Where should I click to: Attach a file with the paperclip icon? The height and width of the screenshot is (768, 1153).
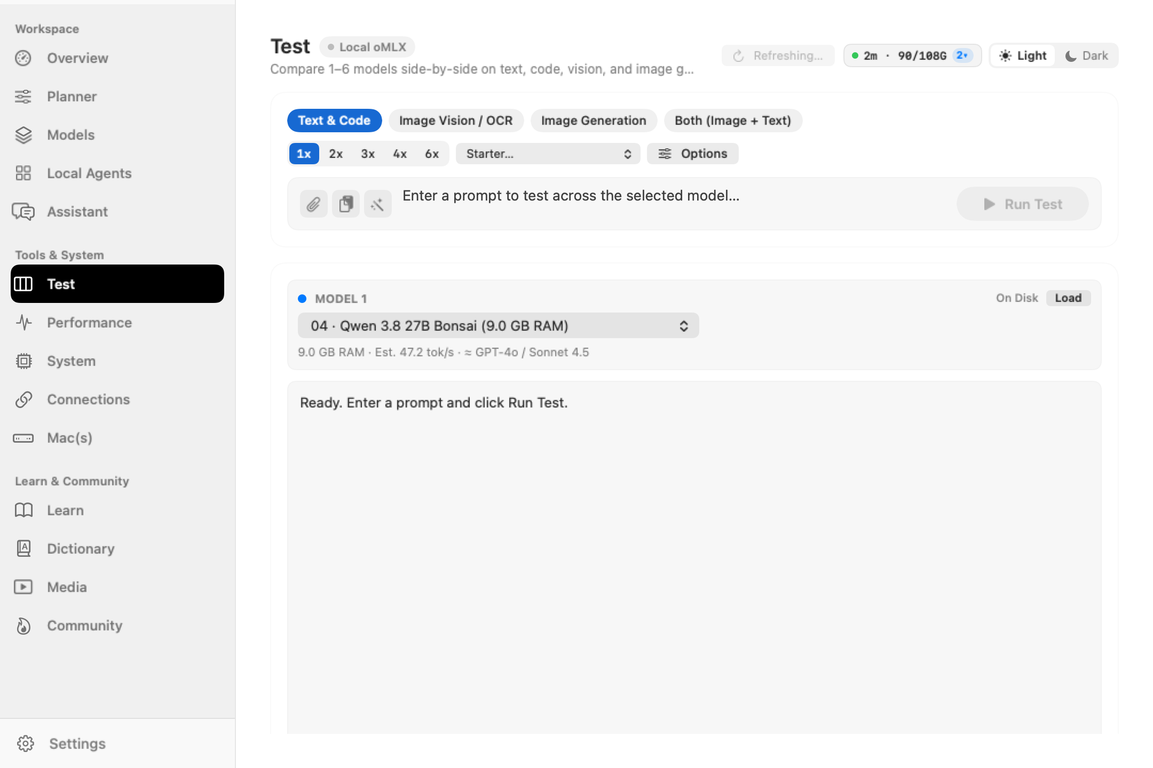pyautogui.click(x=313, y=204)
